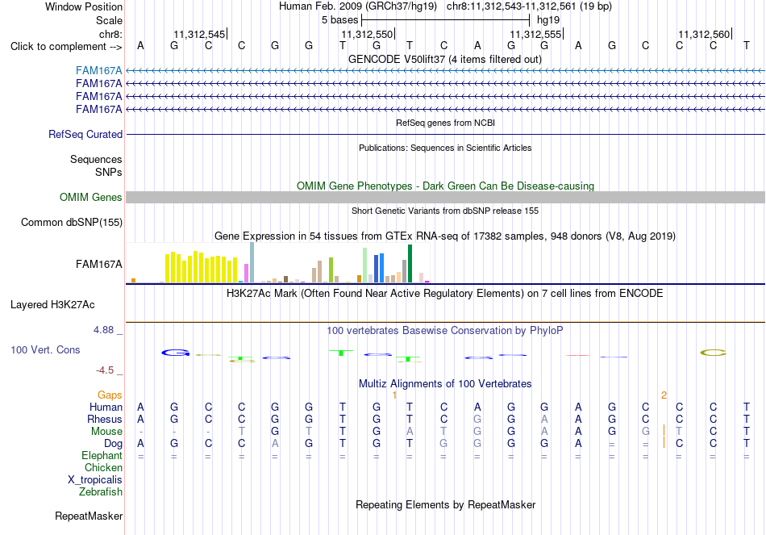Open the GENCODE V50lift37 track title

[445, 59]
